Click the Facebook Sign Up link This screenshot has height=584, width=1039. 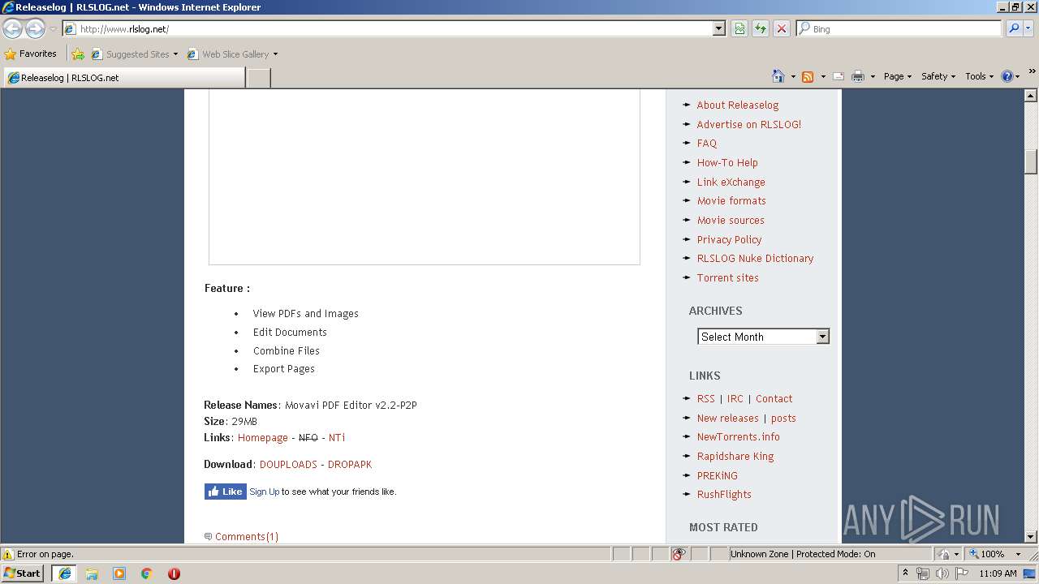click(x=265, y=492)
